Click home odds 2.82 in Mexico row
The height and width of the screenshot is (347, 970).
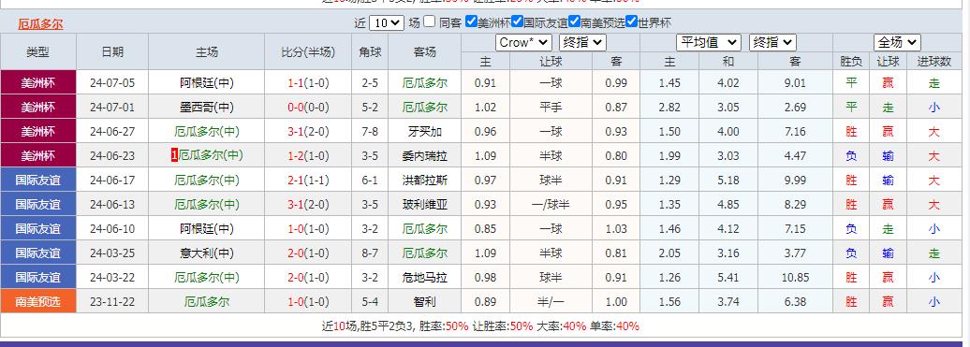click(x=670, y=107)
